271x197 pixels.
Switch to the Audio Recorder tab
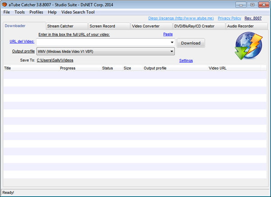point(247,26)
